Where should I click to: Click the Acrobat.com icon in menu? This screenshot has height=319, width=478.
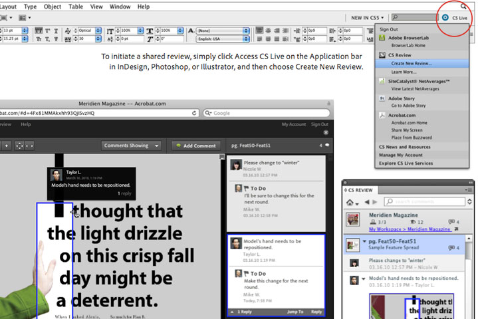[x=382, y=115]
